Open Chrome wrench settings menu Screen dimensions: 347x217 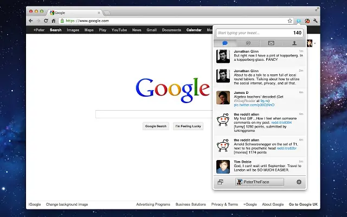click(316, 21)
